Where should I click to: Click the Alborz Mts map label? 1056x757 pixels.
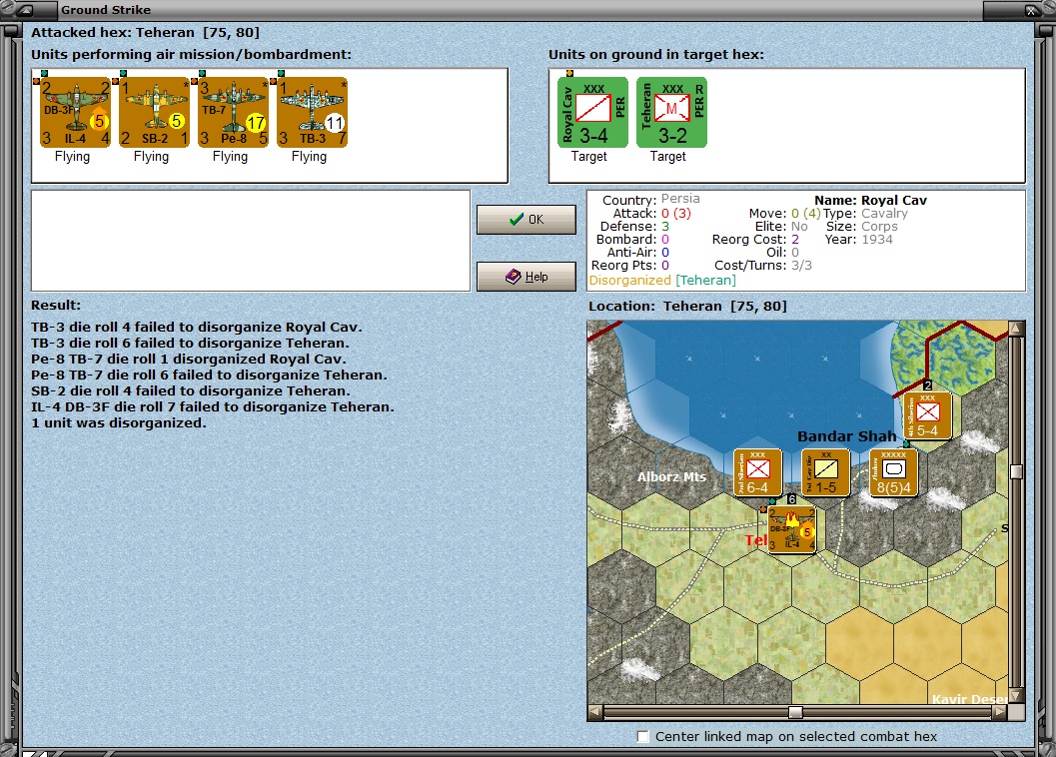pyautogui.click(x=671, y=476)
